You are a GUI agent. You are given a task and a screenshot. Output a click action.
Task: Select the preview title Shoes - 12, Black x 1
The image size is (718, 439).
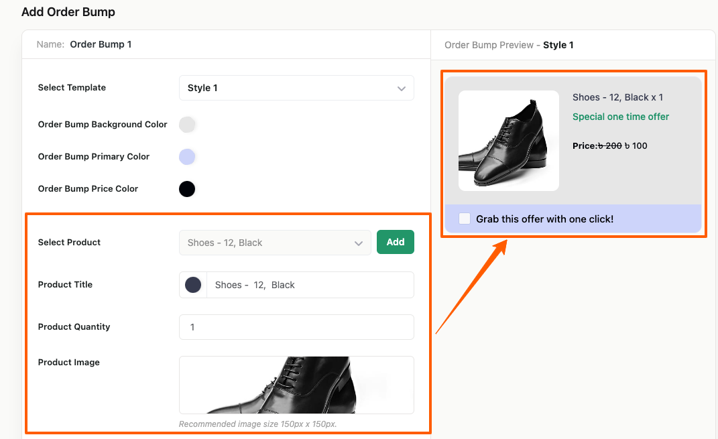click(x=617, y=97)
